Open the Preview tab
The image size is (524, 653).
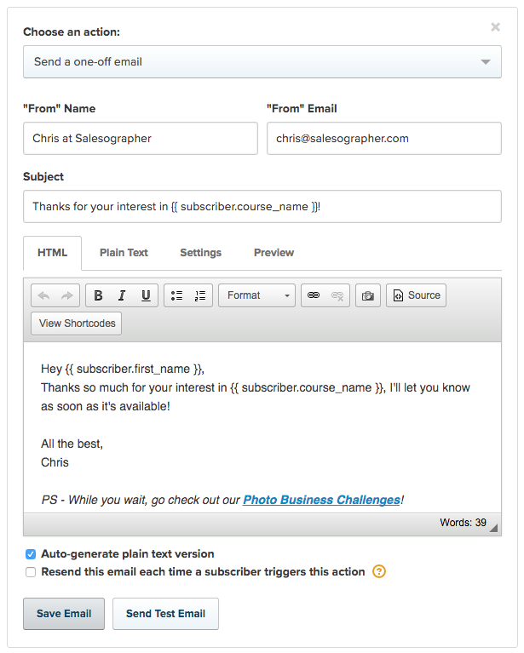pos(274,253)
